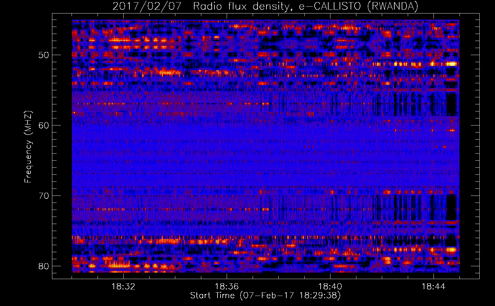
Task: Click the 18:36 time tick label
Action: point(227,287)
